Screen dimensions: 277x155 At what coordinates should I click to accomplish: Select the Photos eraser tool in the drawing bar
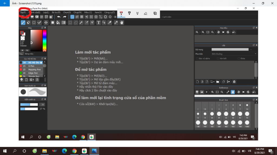145,13
